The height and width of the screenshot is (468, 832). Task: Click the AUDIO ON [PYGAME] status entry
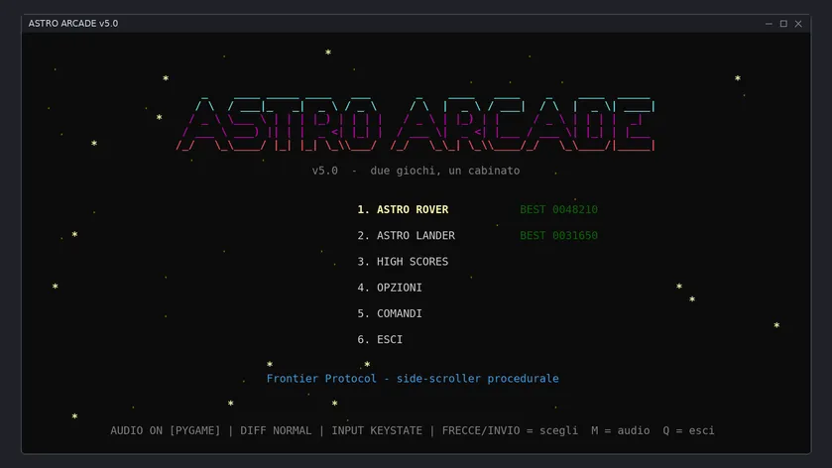tap(165, 430)
